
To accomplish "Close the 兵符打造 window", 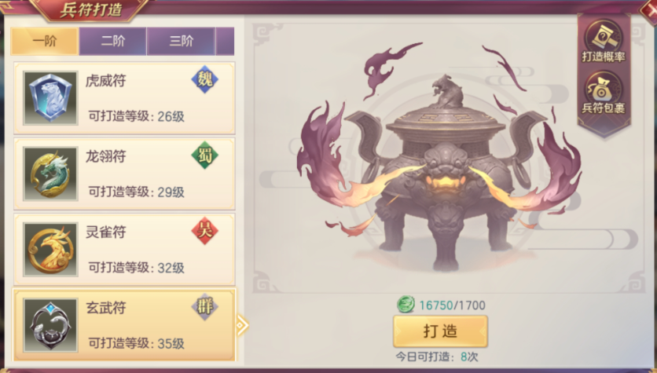I will pyautogui.click(x=648, y=9).
